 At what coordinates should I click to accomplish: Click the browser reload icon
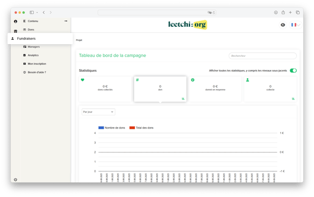tap(214, 12)
